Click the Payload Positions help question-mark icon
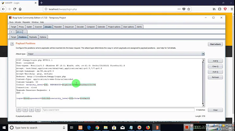 pyautogui.click(x=12, y=44)
